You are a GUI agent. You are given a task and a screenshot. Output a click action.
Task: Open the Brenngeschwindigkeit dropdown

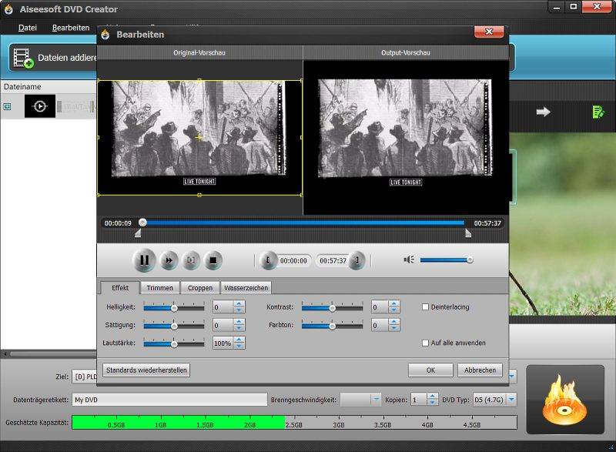click(376, 400)
